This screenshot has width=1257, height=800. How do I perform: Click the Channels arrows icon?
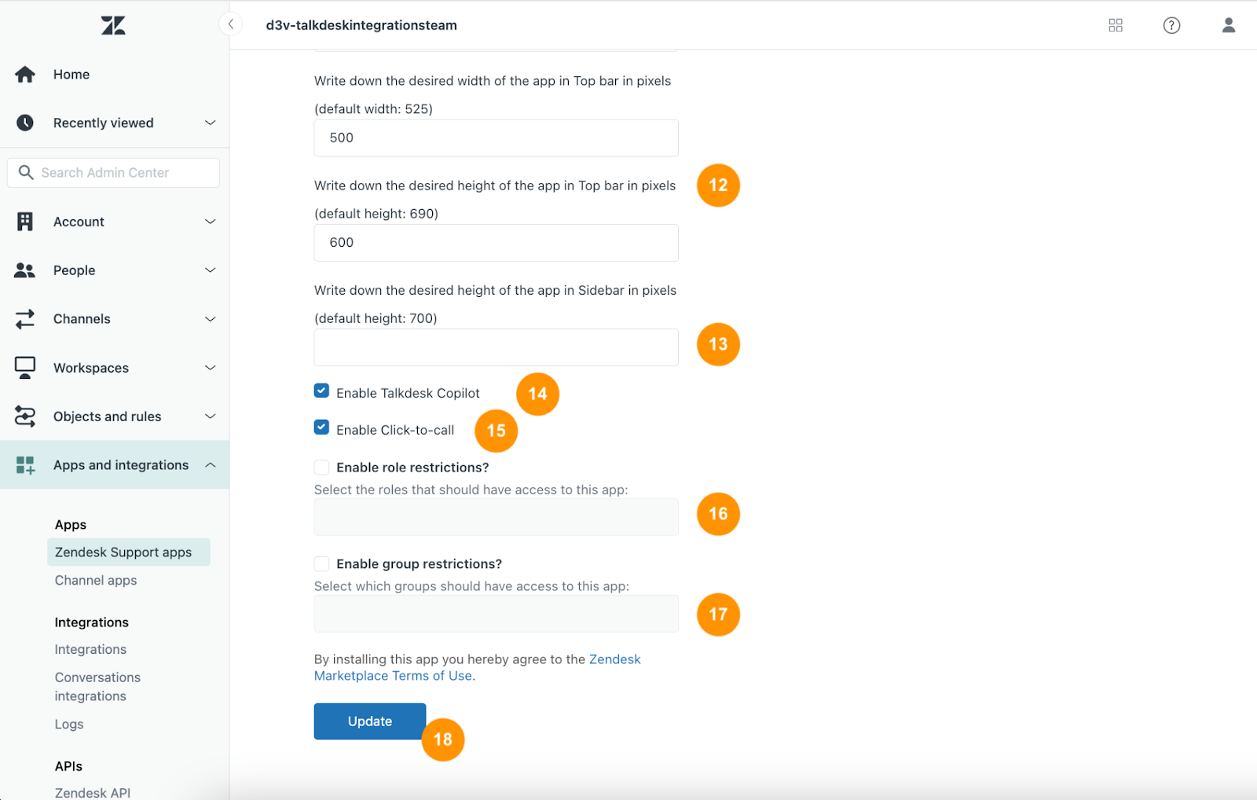tap(25, 319)
